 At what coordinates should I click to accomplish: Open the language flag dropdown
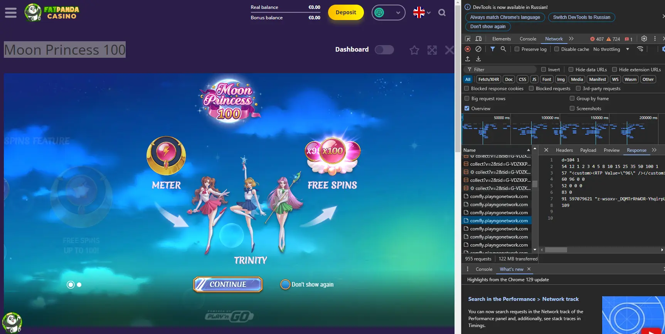pyautogui.click(x=422, y=13)
